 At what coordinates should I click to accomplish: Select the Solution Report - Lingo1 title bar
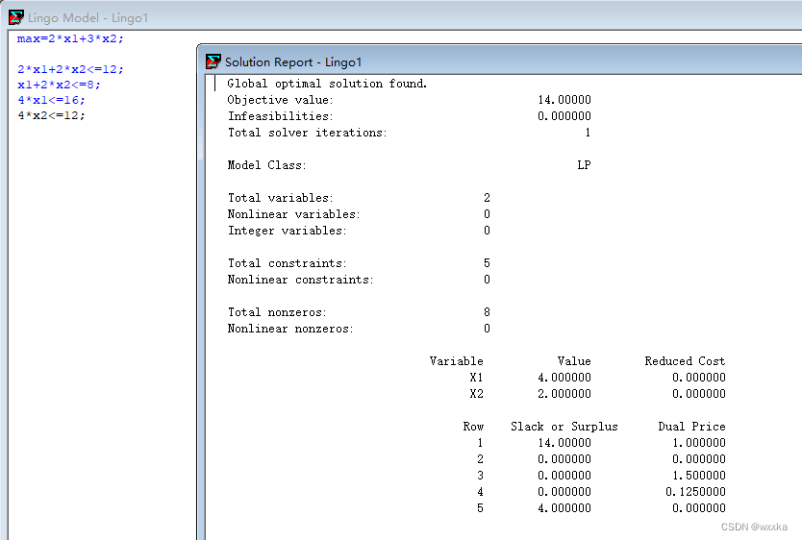[x=501, y=61]
